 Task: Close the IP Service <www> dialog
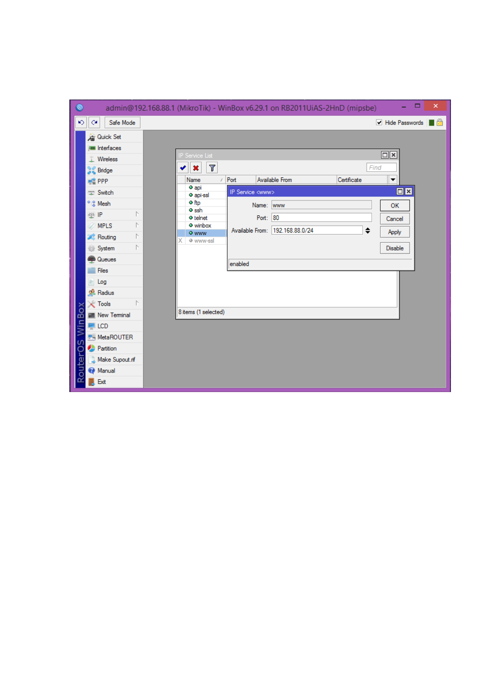point(408,191)
